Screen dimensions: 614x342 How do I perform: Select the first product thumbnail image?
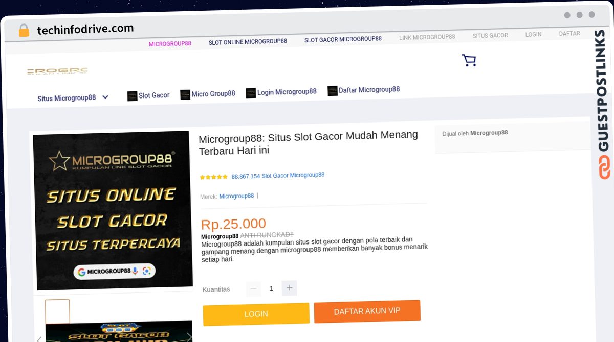click(57, 311)
